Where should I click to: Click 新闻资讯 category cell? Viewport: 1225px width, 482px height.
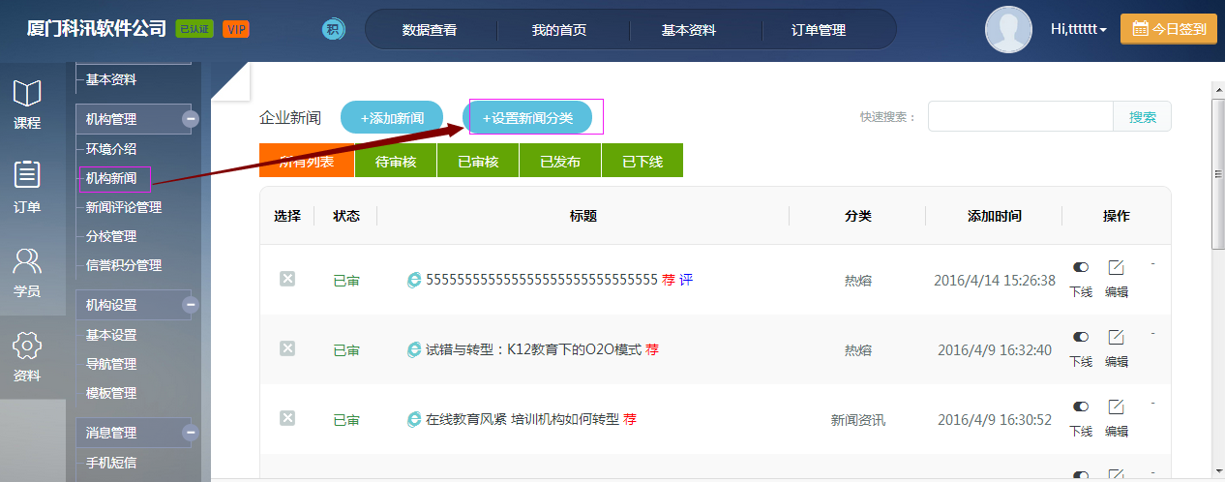click(x=858, y=420)
